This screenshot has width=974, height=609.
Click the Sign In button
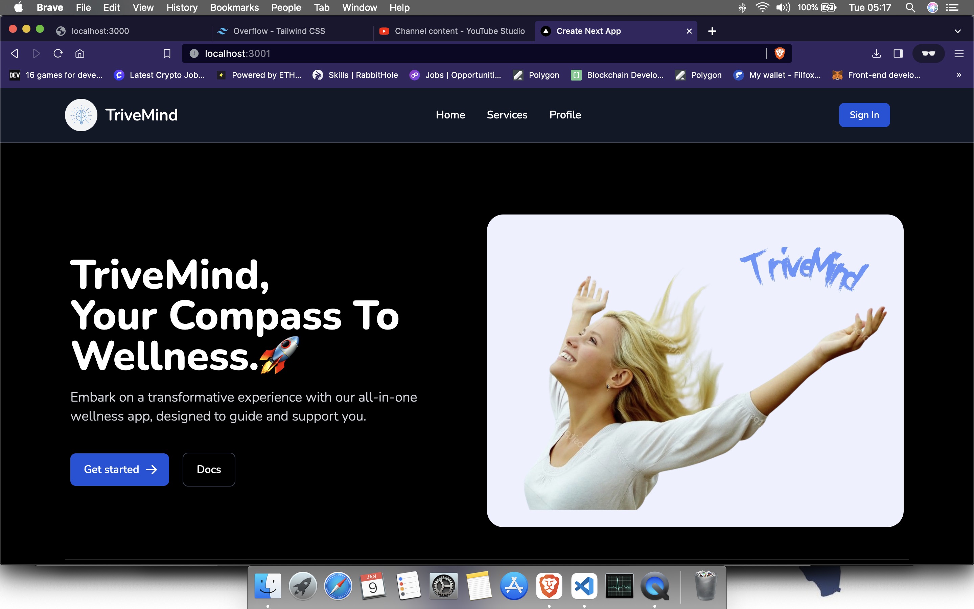[864, 115]
